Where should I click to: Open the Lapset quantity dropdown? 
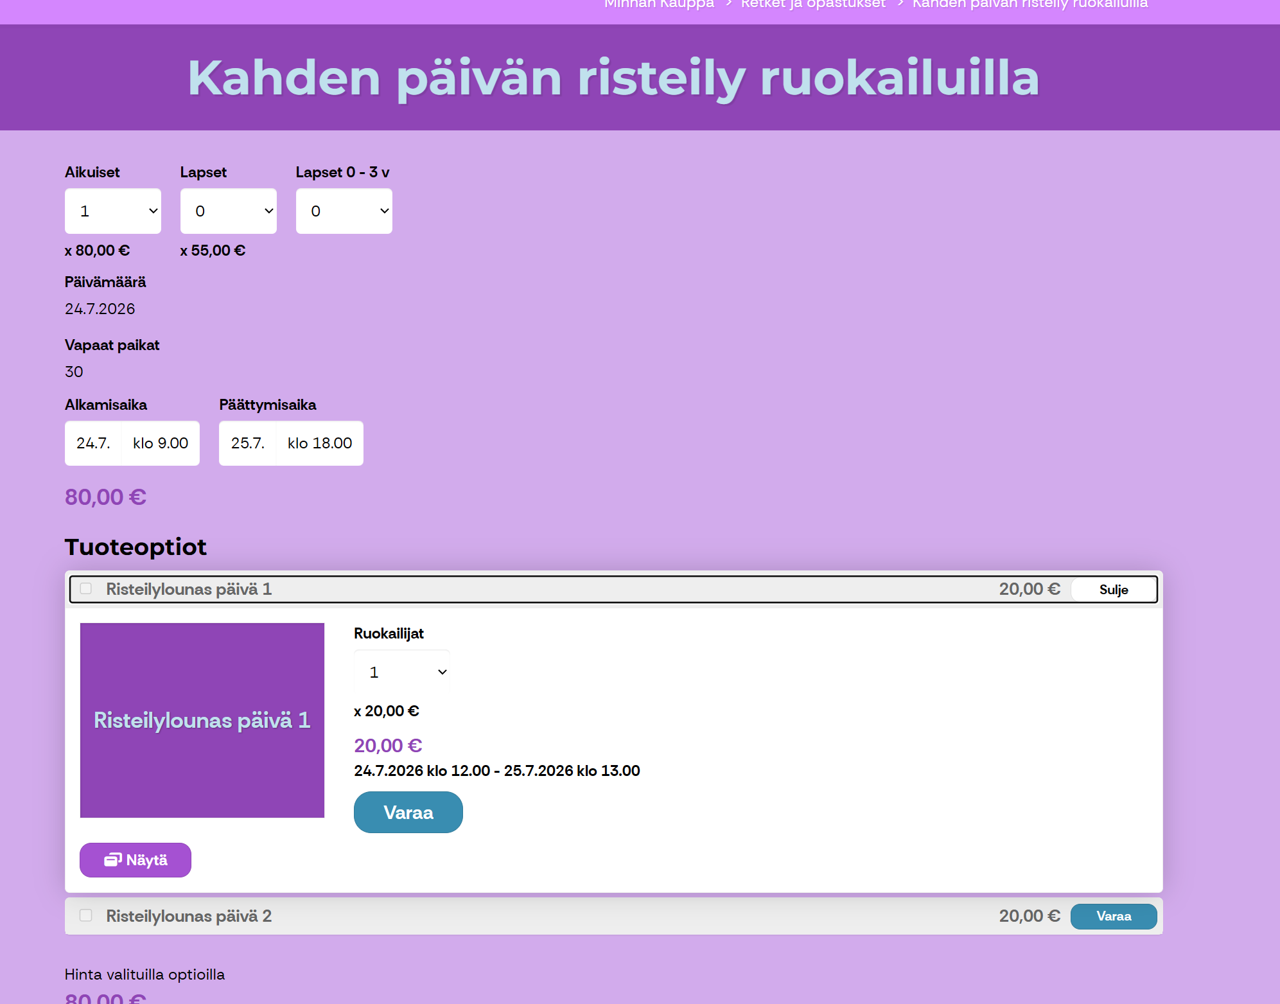tap(229, 211)
